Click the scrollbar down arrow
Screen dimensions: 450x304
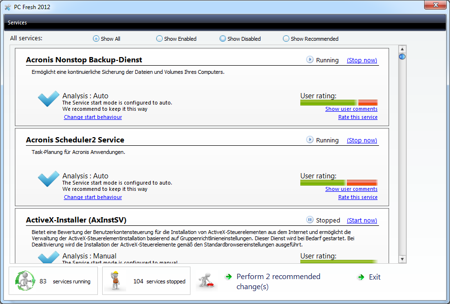click(402, 259)
